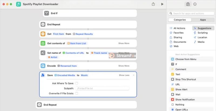216x111 pixels.
Task: Click the Encode media action icon
Action: click(x=43, y=66)
